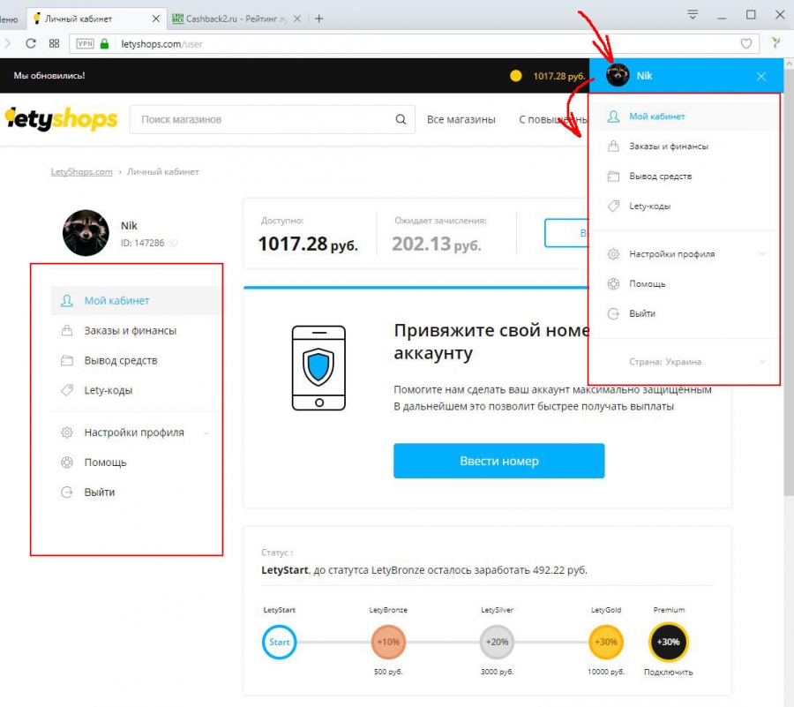Copy the user ID 147286 icon
The height and width of the screenshot is (707, 794).
pos(174,243)
